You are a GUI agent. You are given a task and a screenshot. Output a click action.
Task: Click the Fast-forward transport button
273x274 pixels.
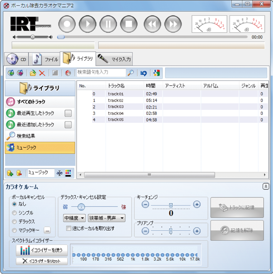(173, 24)
